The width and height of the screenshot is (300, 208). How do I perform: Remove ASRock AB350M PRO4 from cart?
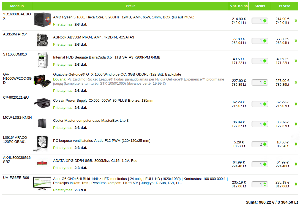coord(296,41)
